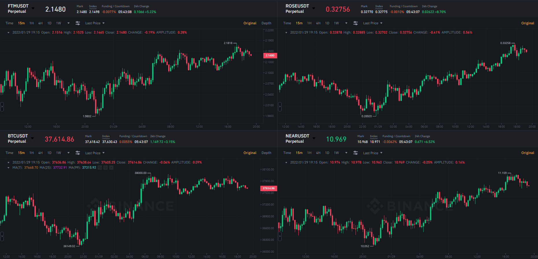The image size is (538, 259).
Task: Select 1W interval on FTMUSDT chart
Action: coord(59,23)
